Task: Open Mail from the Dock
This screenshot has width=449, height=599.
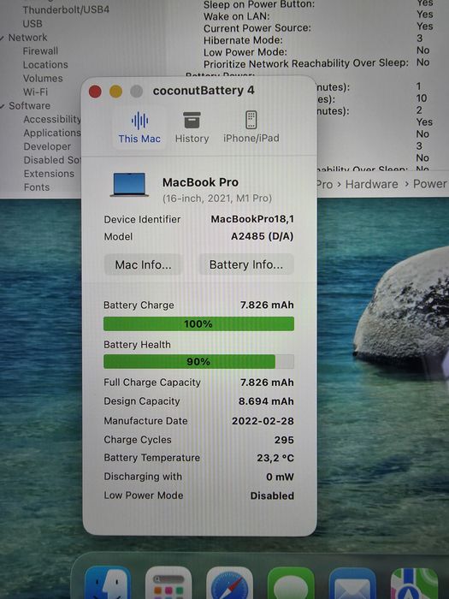Action: tap(352, 583)
